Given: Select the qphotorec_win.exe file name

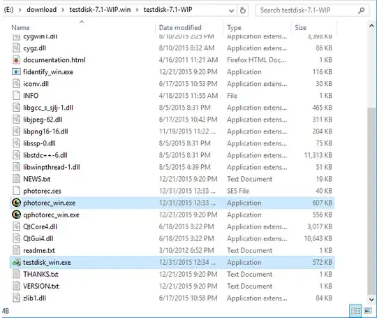Looking at the screenshot, I should click(x=51, y=215).
